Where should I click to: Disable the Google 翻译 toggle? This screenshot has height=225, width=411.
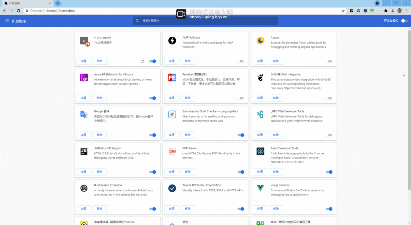coord(153,135)
